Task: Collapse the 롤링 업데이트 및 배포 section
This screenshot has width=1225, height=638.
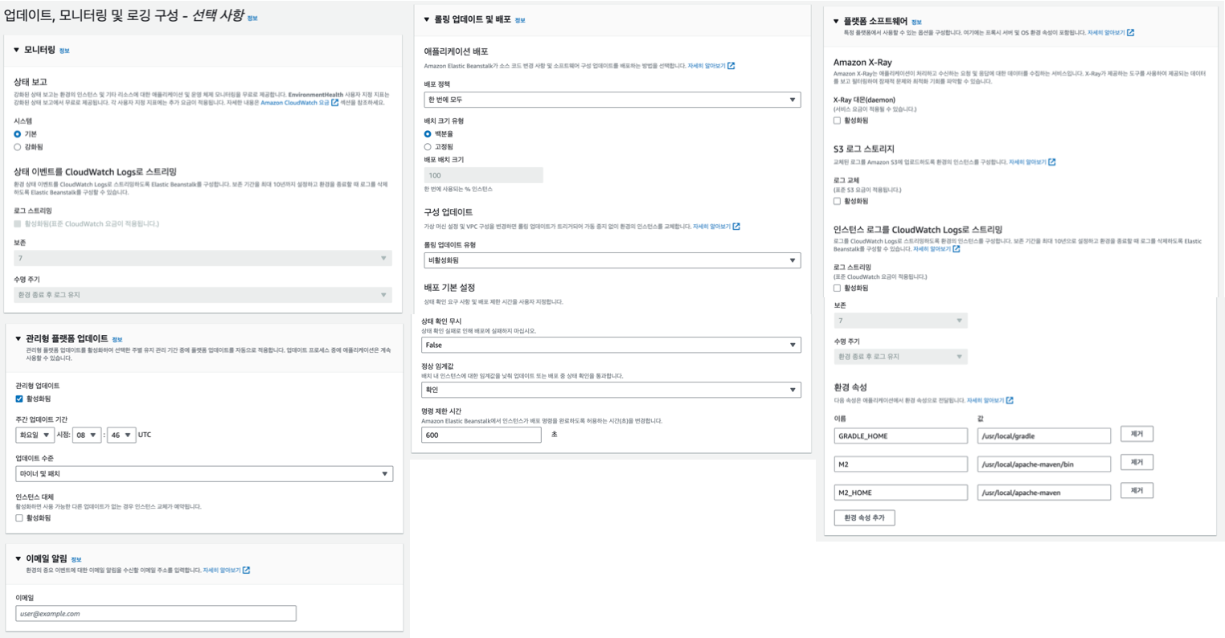Action: (427, 19)
